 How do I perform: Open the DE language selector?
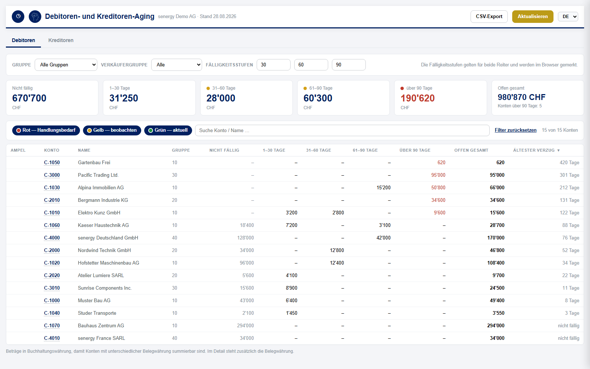tap(568, 17)
